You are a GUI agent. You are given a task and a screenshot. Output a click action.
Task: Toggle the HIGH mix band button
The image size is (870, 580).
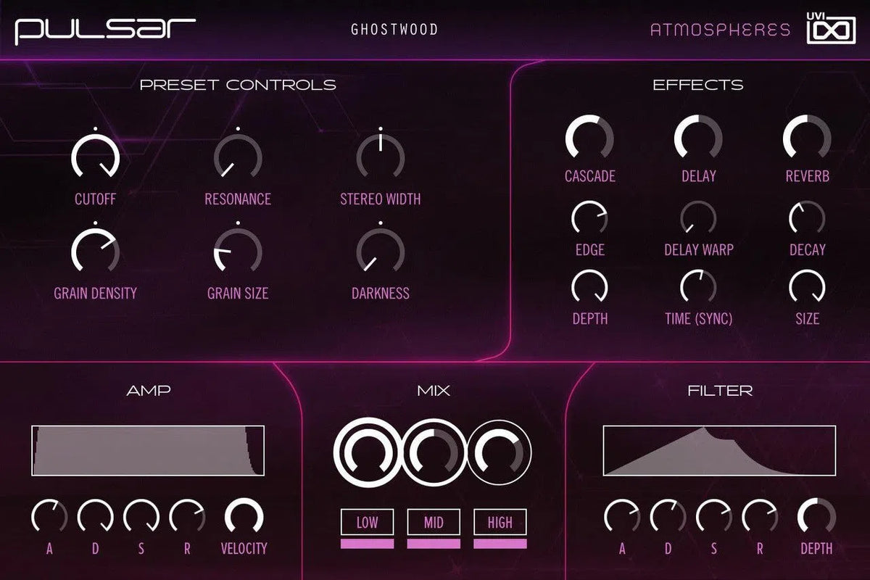[500, 522]
